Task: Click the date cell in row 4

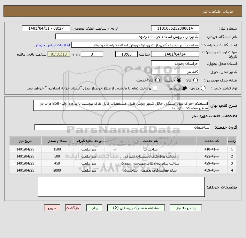Action: coord(25,170)
